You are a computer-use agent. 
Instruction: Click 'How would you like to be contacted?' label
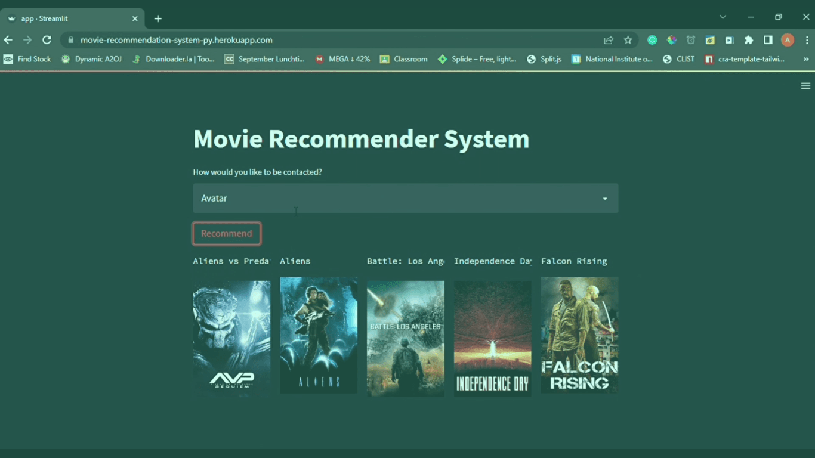257,172
